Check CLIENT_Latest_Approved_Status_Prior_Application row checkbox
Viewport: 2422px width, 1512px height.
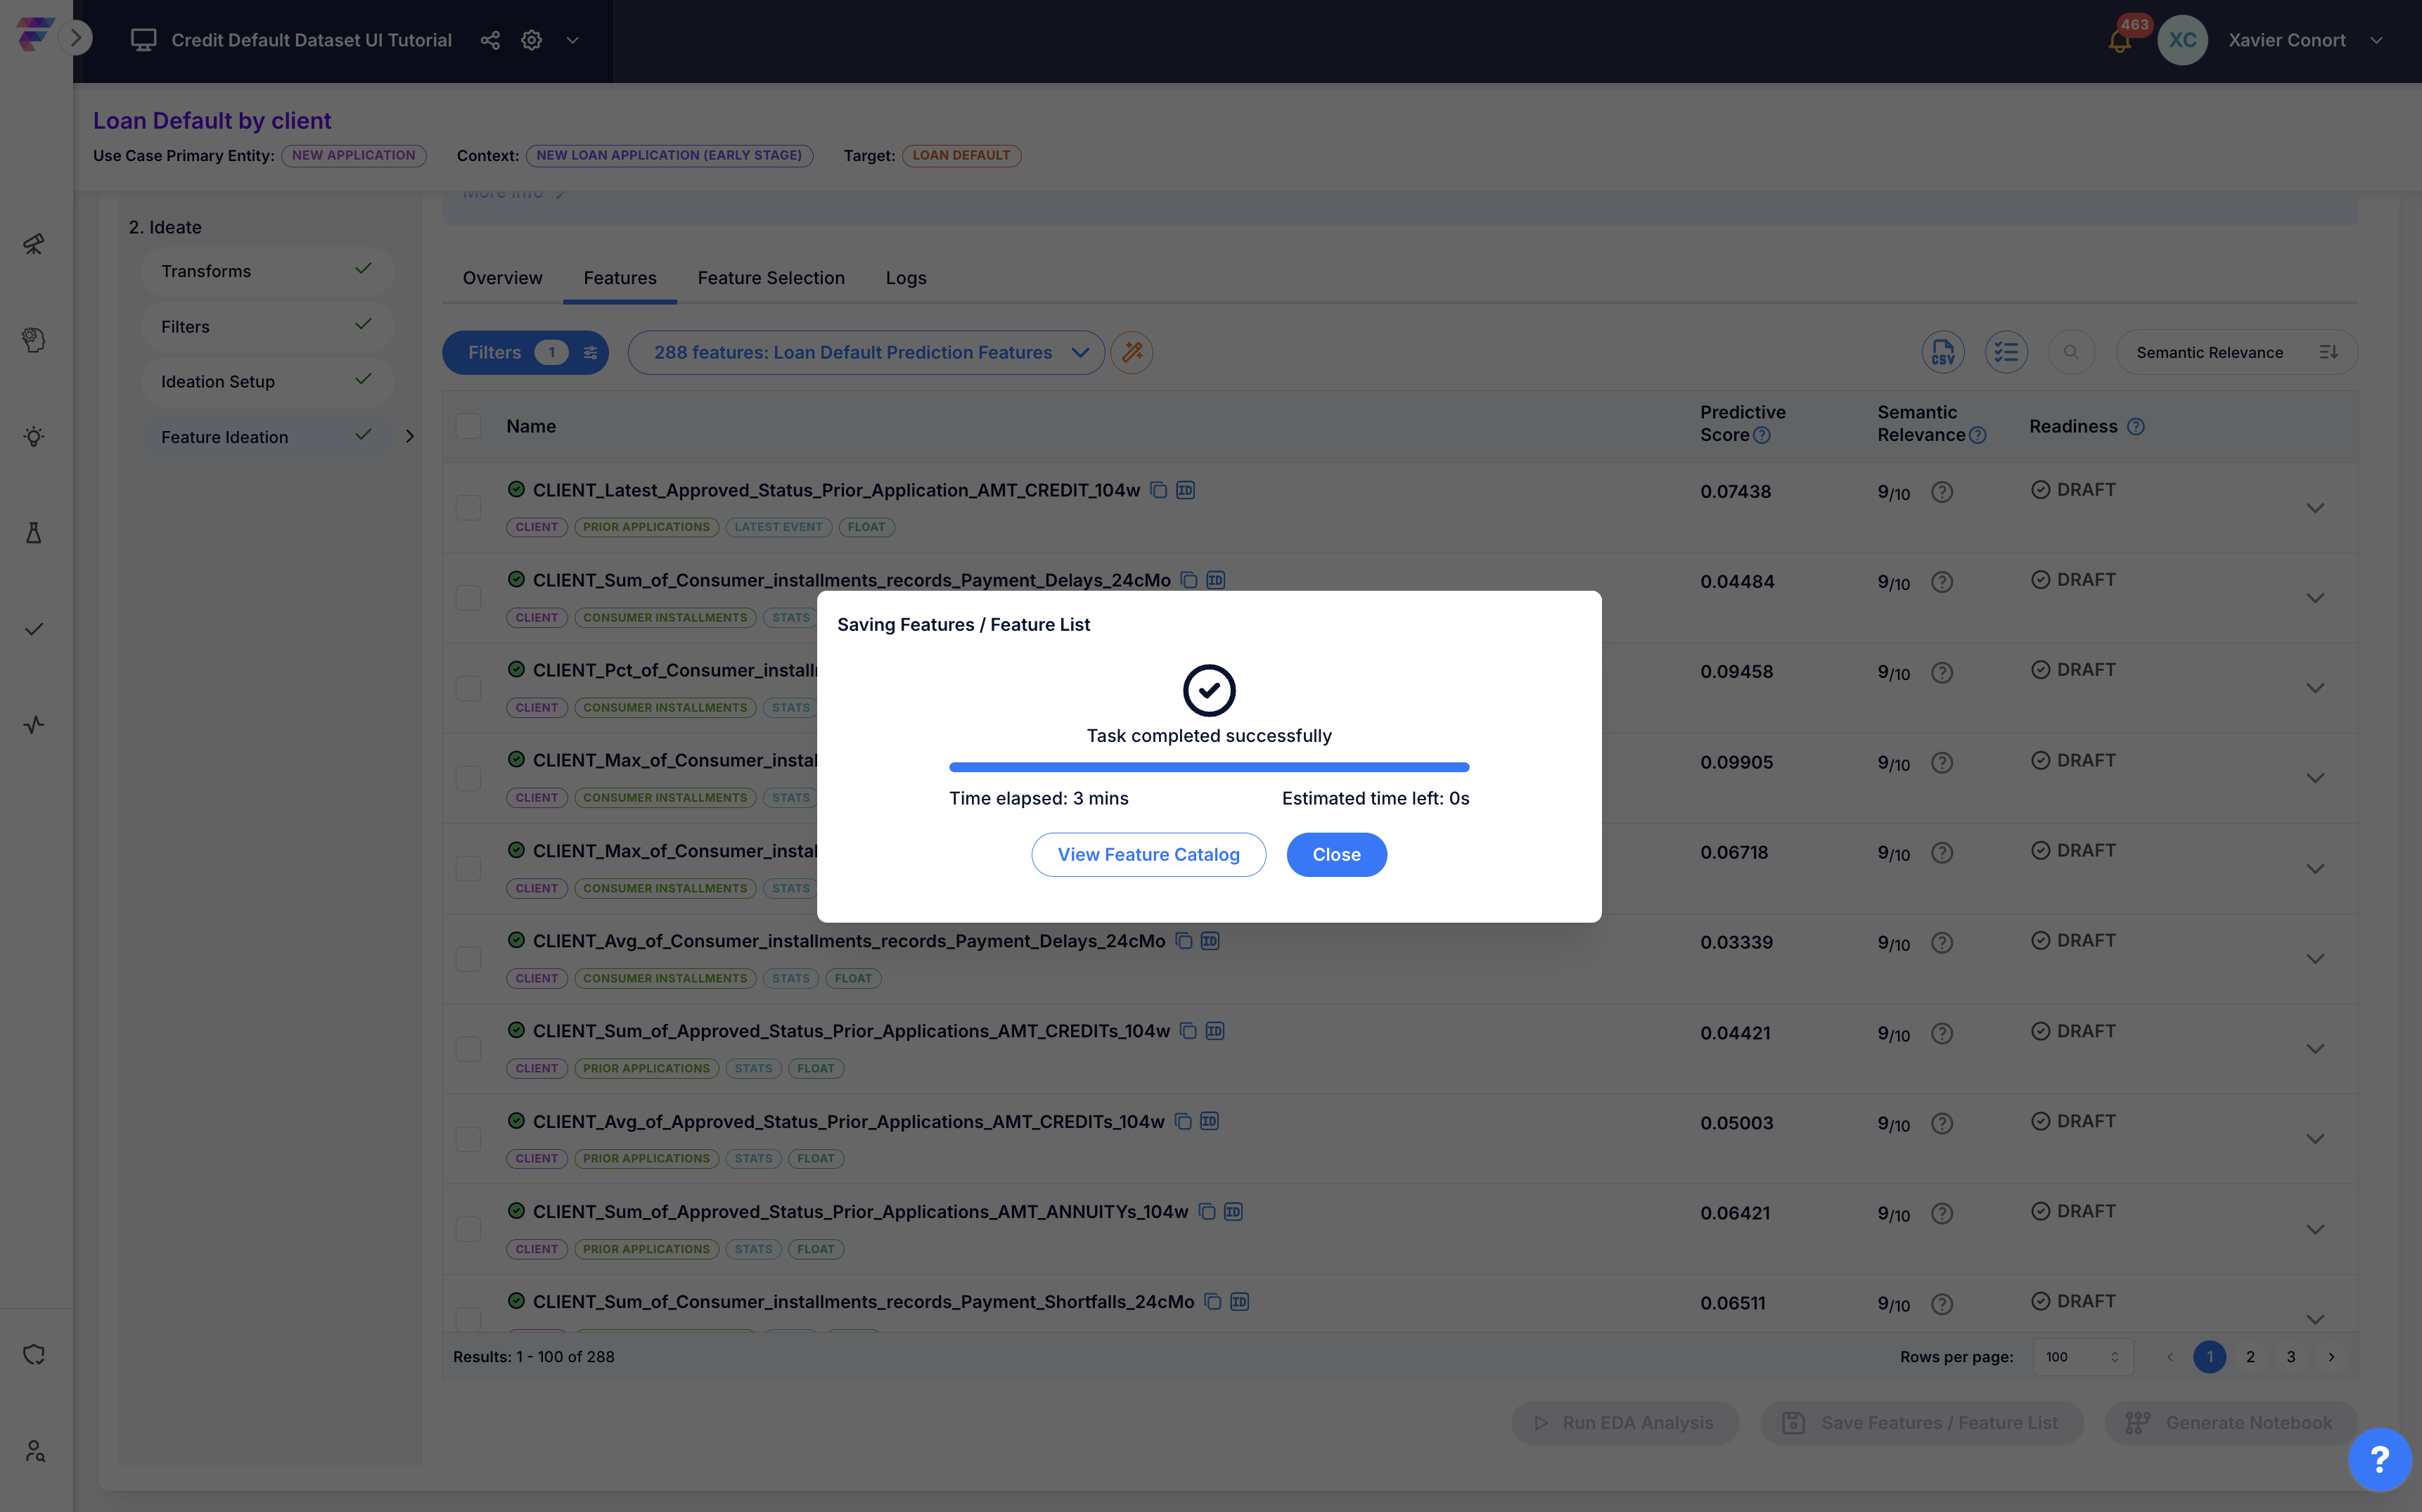point(468,507)
